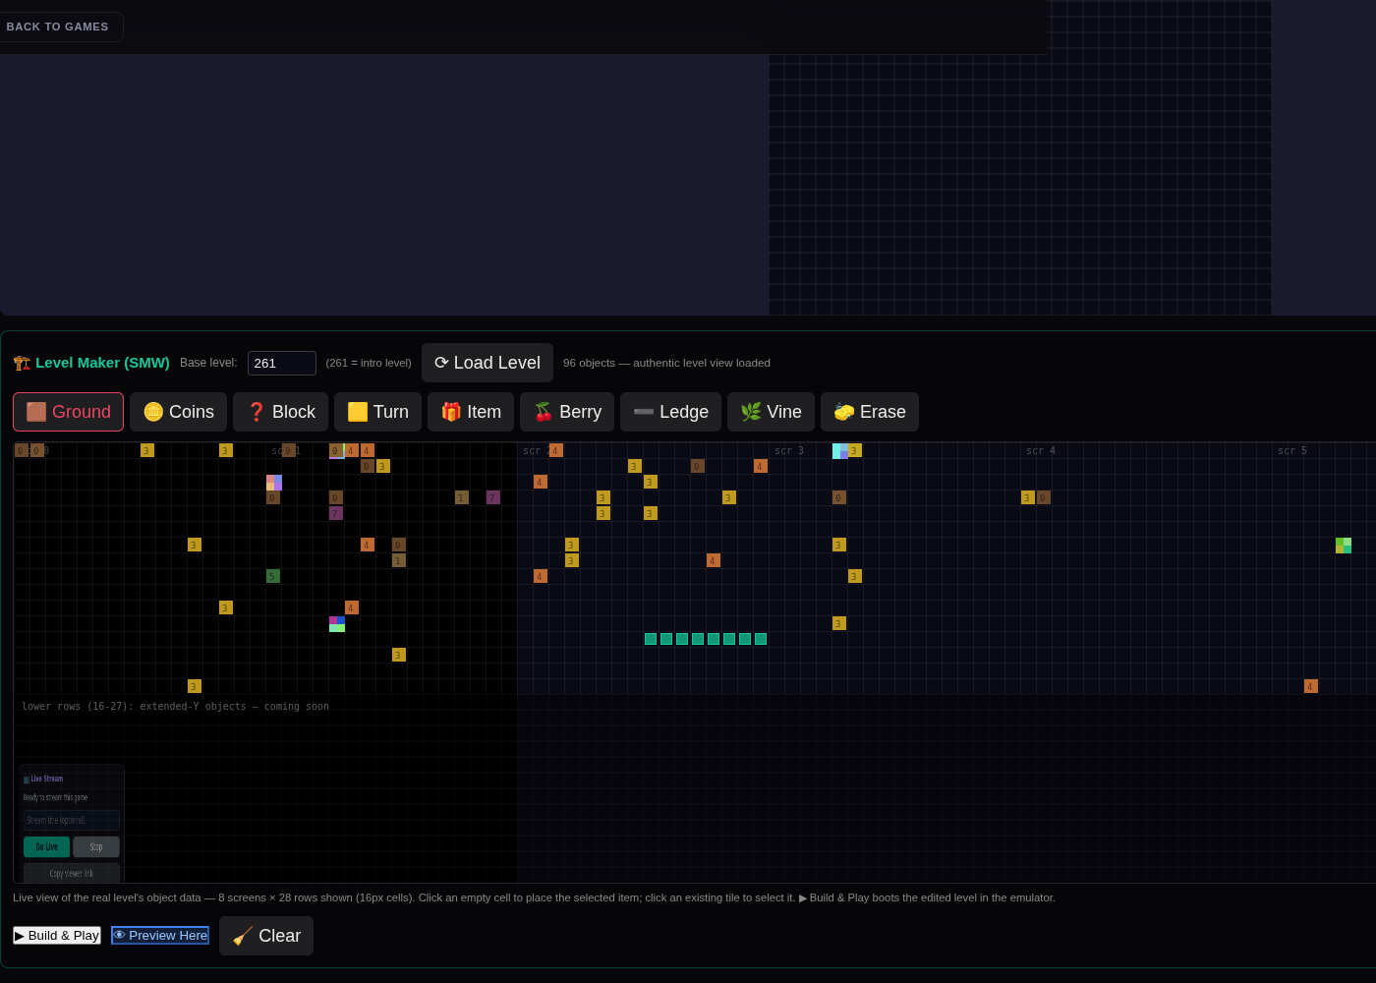Viewport: 1376px width, 983px height.
Task: Select the green multicolor tile below scr 5
Action: click(x=1344, y=546)
